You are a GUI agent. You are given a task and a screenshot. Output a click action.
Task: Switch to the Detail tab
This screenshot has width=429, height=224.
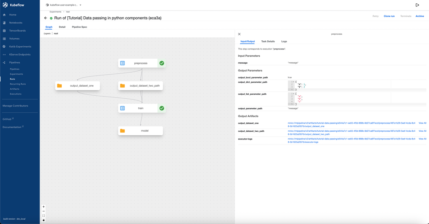point(62,27)
